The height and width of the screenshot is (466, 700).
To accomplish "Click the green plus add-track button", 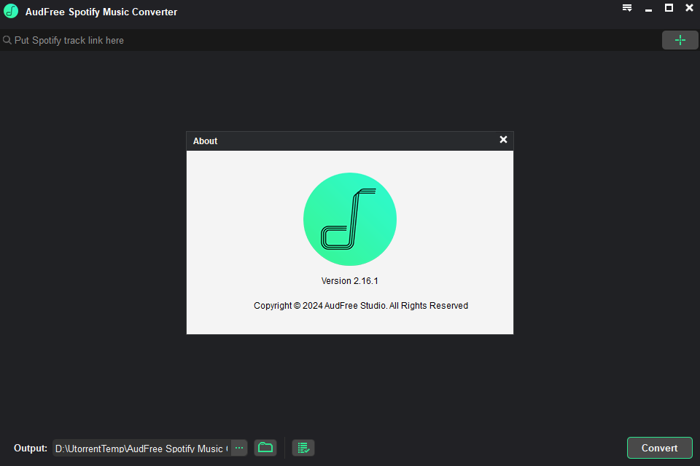I will 680,40.
